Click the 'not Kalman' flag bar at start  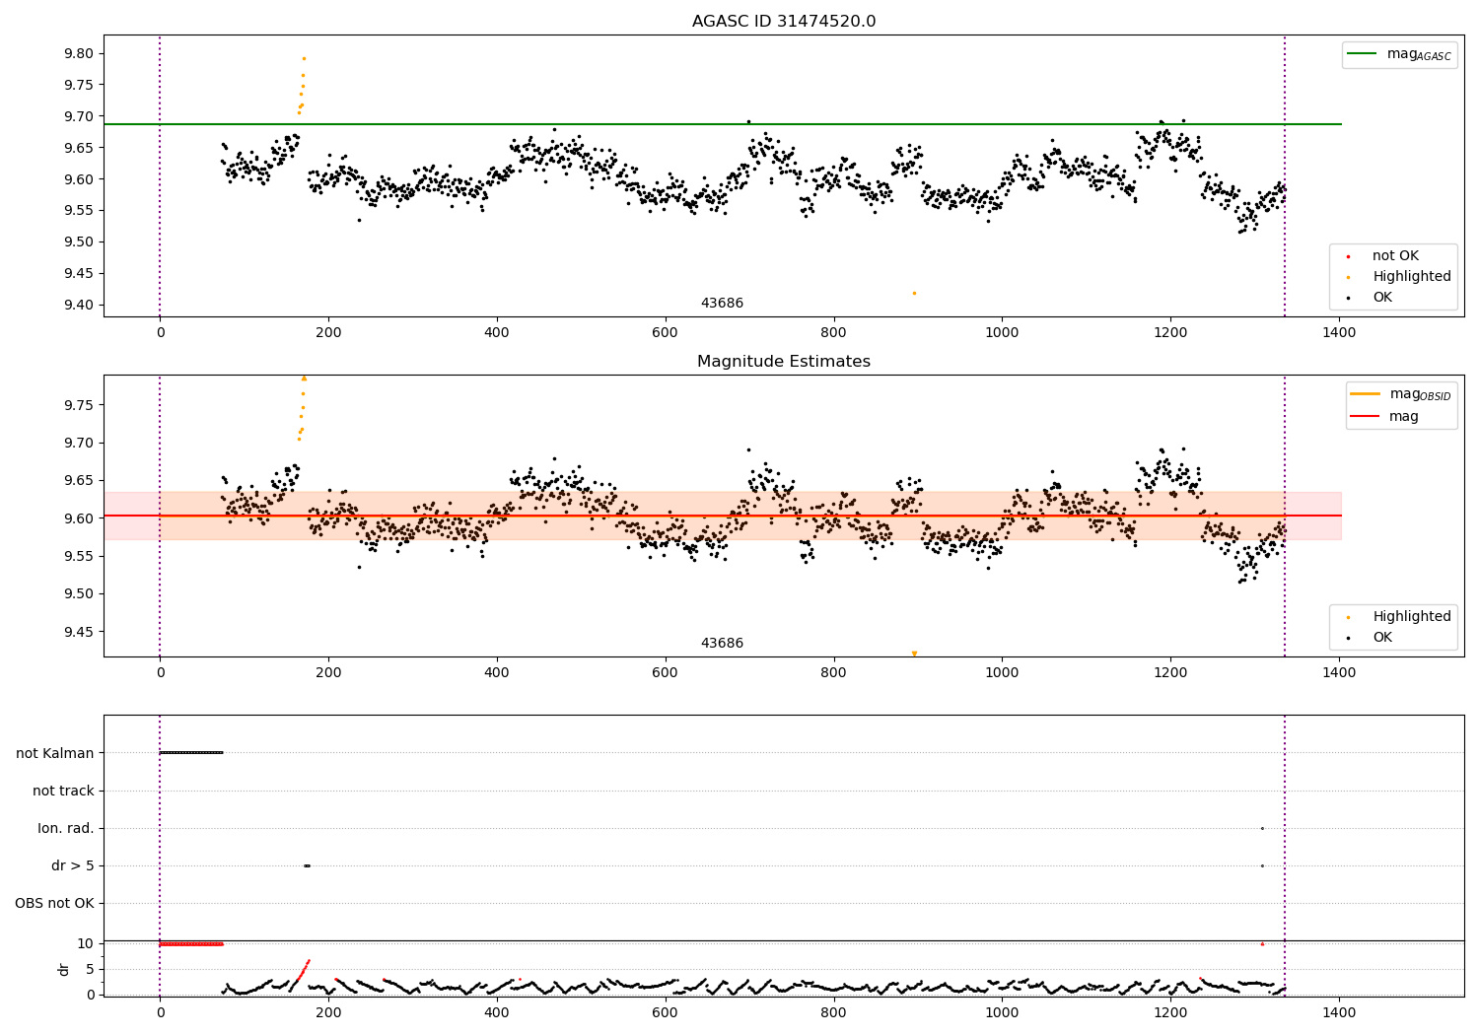(191, 752)
